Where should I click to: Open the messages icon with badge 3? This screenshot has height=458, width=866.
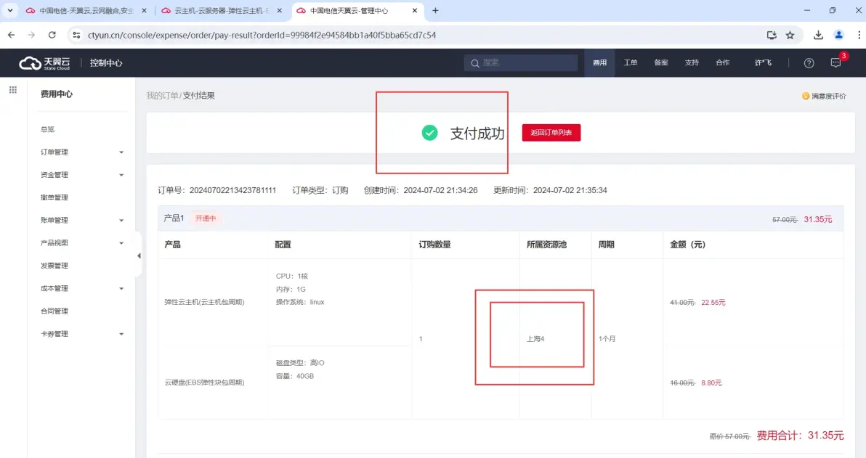(835, 63)
